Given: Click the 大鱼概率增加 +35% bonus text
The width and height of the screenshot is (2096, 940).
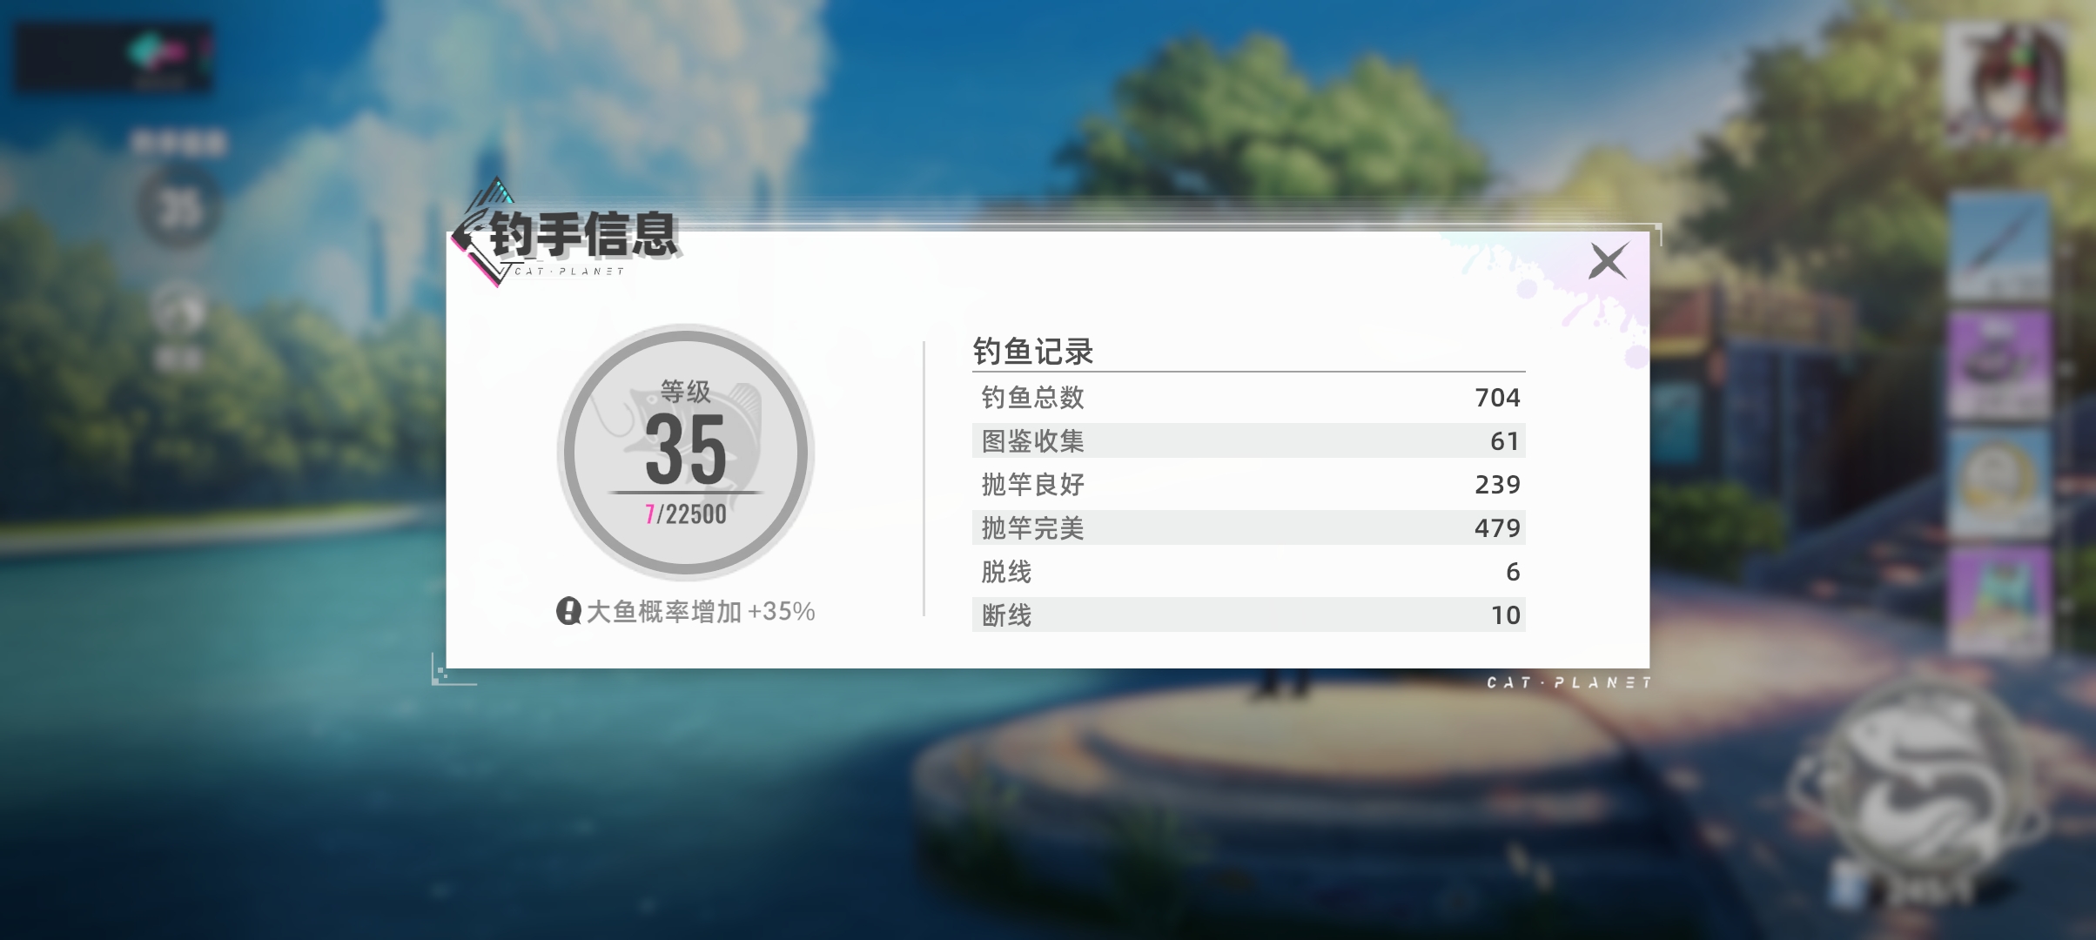Looking at the screenshot, I should (701, 611).
